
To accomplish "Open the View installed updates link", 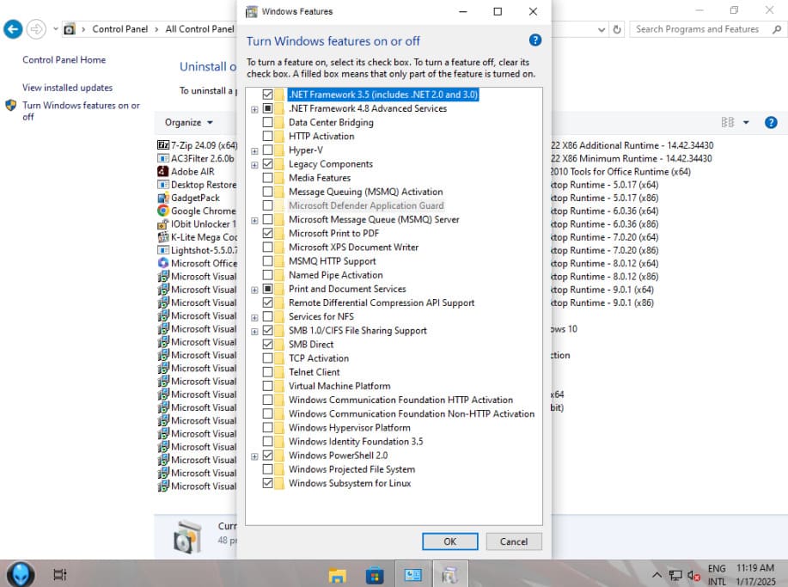I will click(67, 88).
